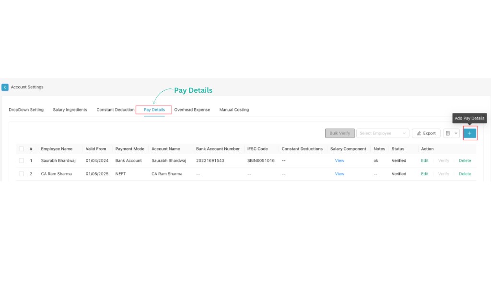Viewport: 491px width, 281px height.
Task: Expand the chevron next to the columns icon
Action: coord(456,133)
